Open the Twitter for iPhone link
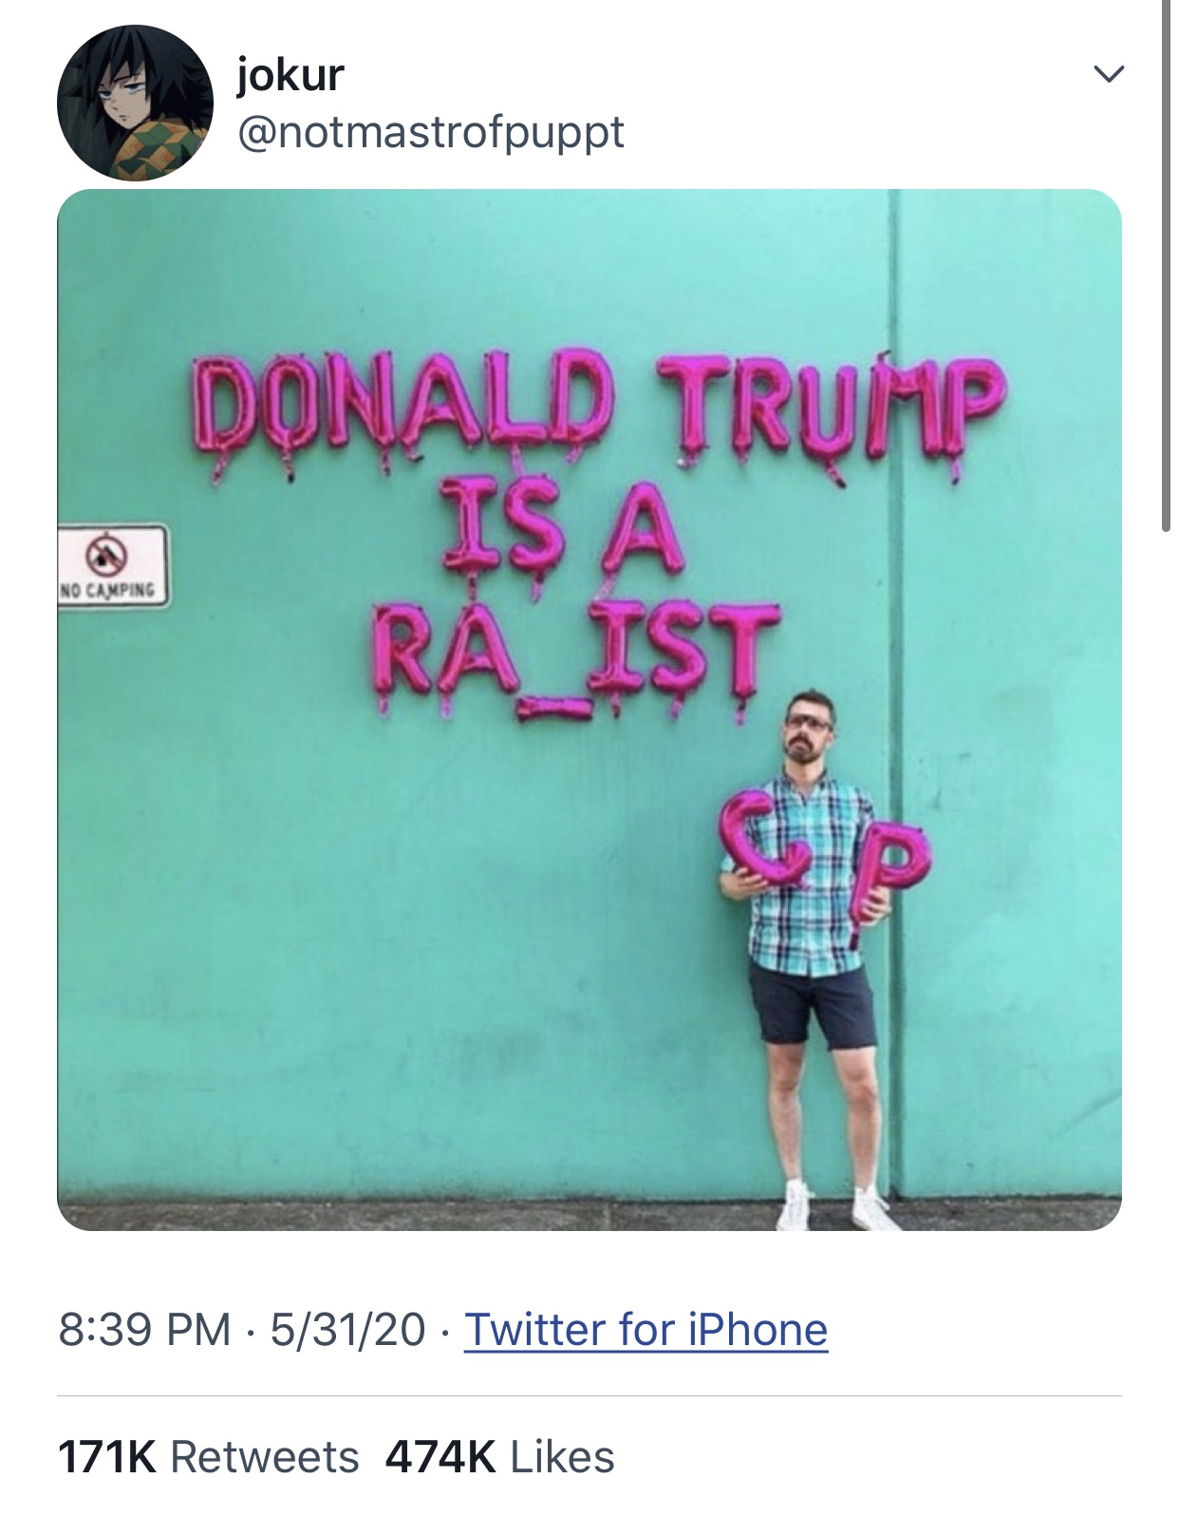The image size is (1179, 1516). (x=646, y=1329)
